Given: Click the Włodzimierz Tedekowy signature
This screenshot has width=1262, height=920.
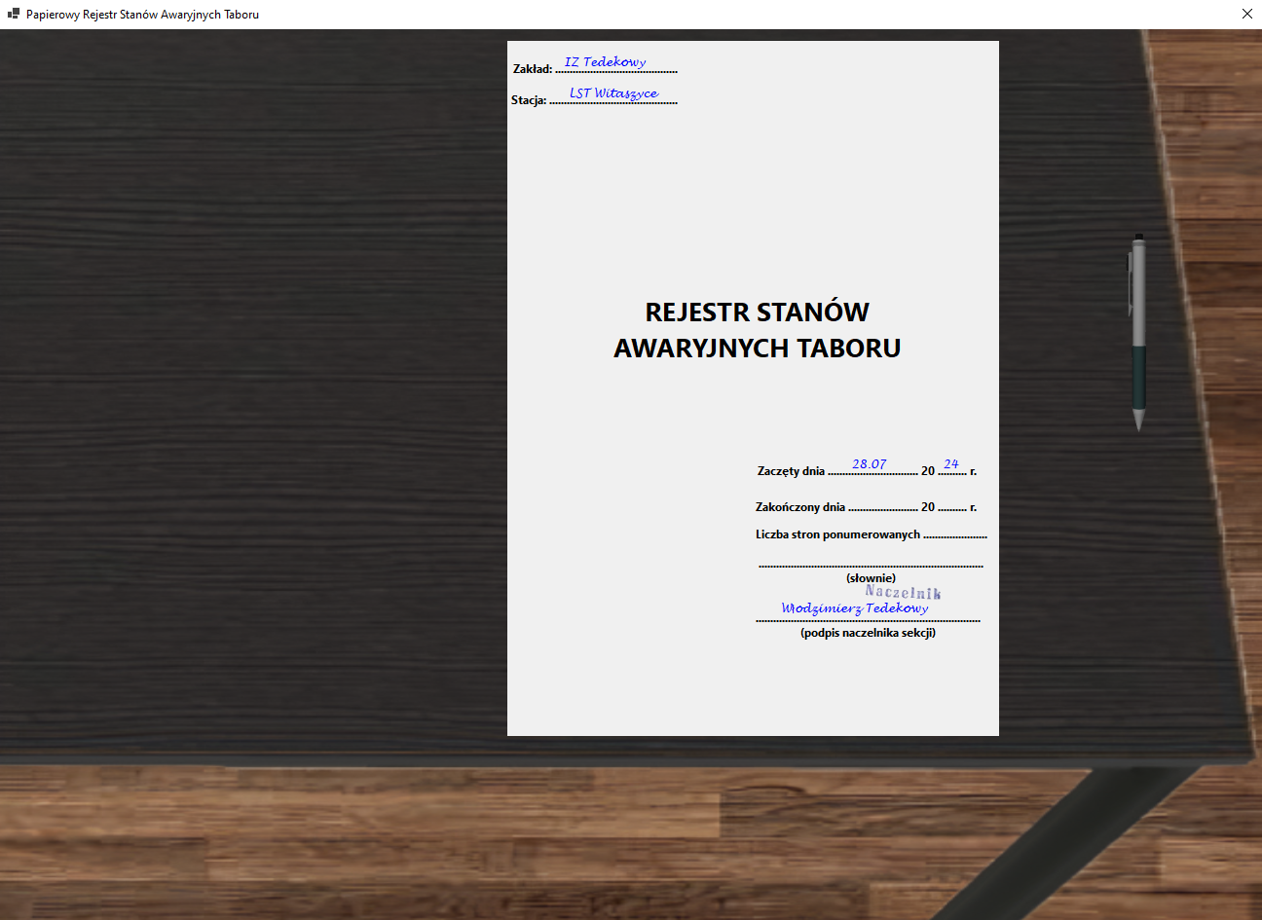Looking at the screenshot, I should 855,608.
